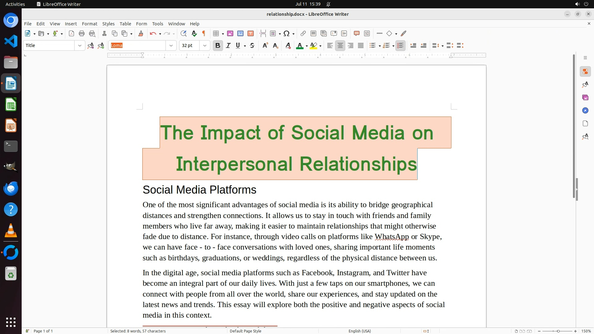Click the Export as PDF icon
Image resolution: width=594 pixels, height=334 pixels.
coord(71,33)
